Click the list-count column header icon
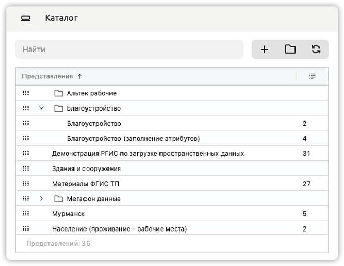The height and width of the screenshot is (266, 344). tap(312, 76)
